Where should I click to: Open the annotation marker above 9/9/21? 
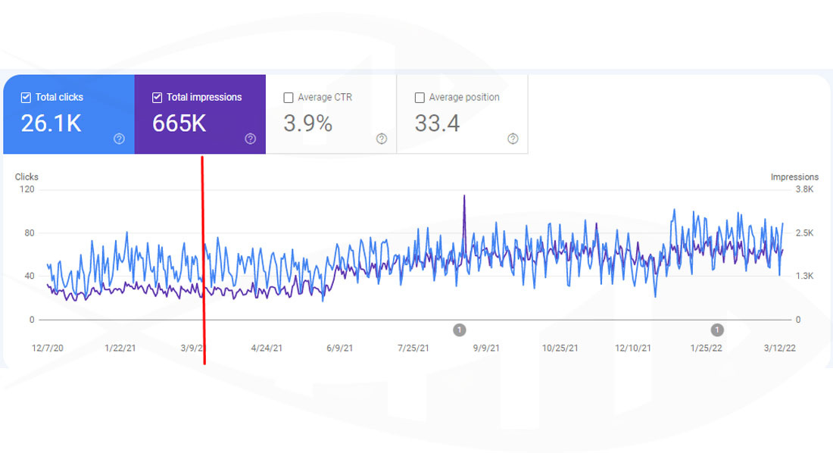point(459,330)
